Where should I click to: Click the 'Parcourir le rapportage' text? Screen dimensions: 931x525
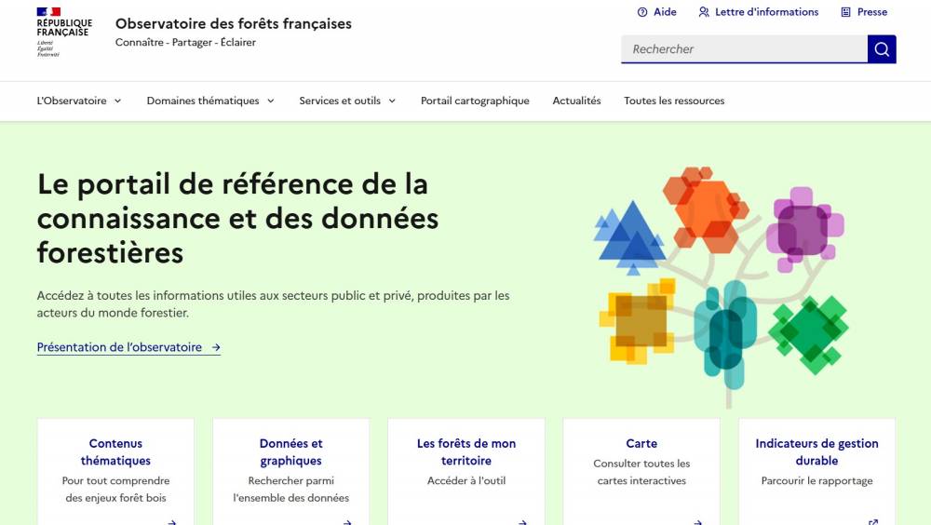coord(817,480)
